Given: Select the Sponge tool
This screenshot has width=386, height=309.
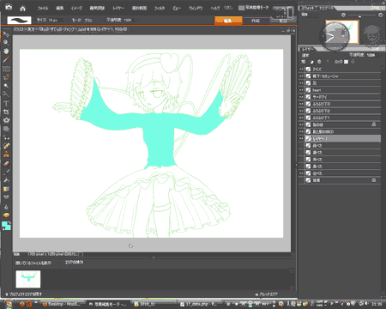Looking at the screenshot, I should tap(6, 215).
